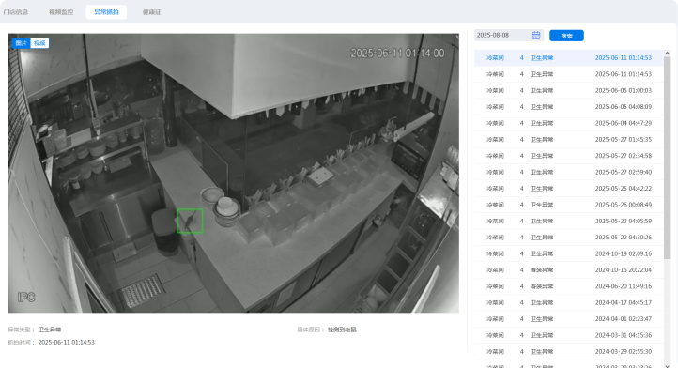Select record dated 2025-05-27 02:59:40
678x368 pixels.
569,172
